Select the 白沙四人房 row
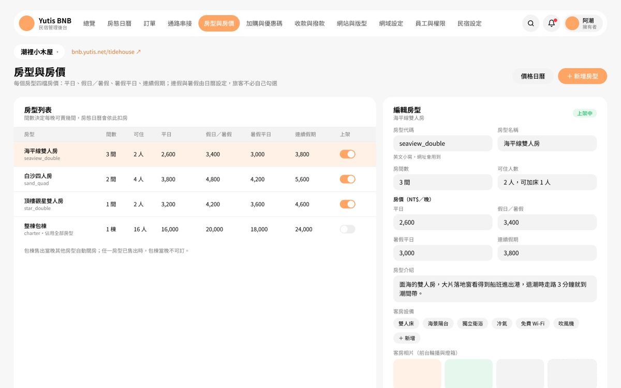621x388 pixels. pyautogui.click(x=195, y=179)
